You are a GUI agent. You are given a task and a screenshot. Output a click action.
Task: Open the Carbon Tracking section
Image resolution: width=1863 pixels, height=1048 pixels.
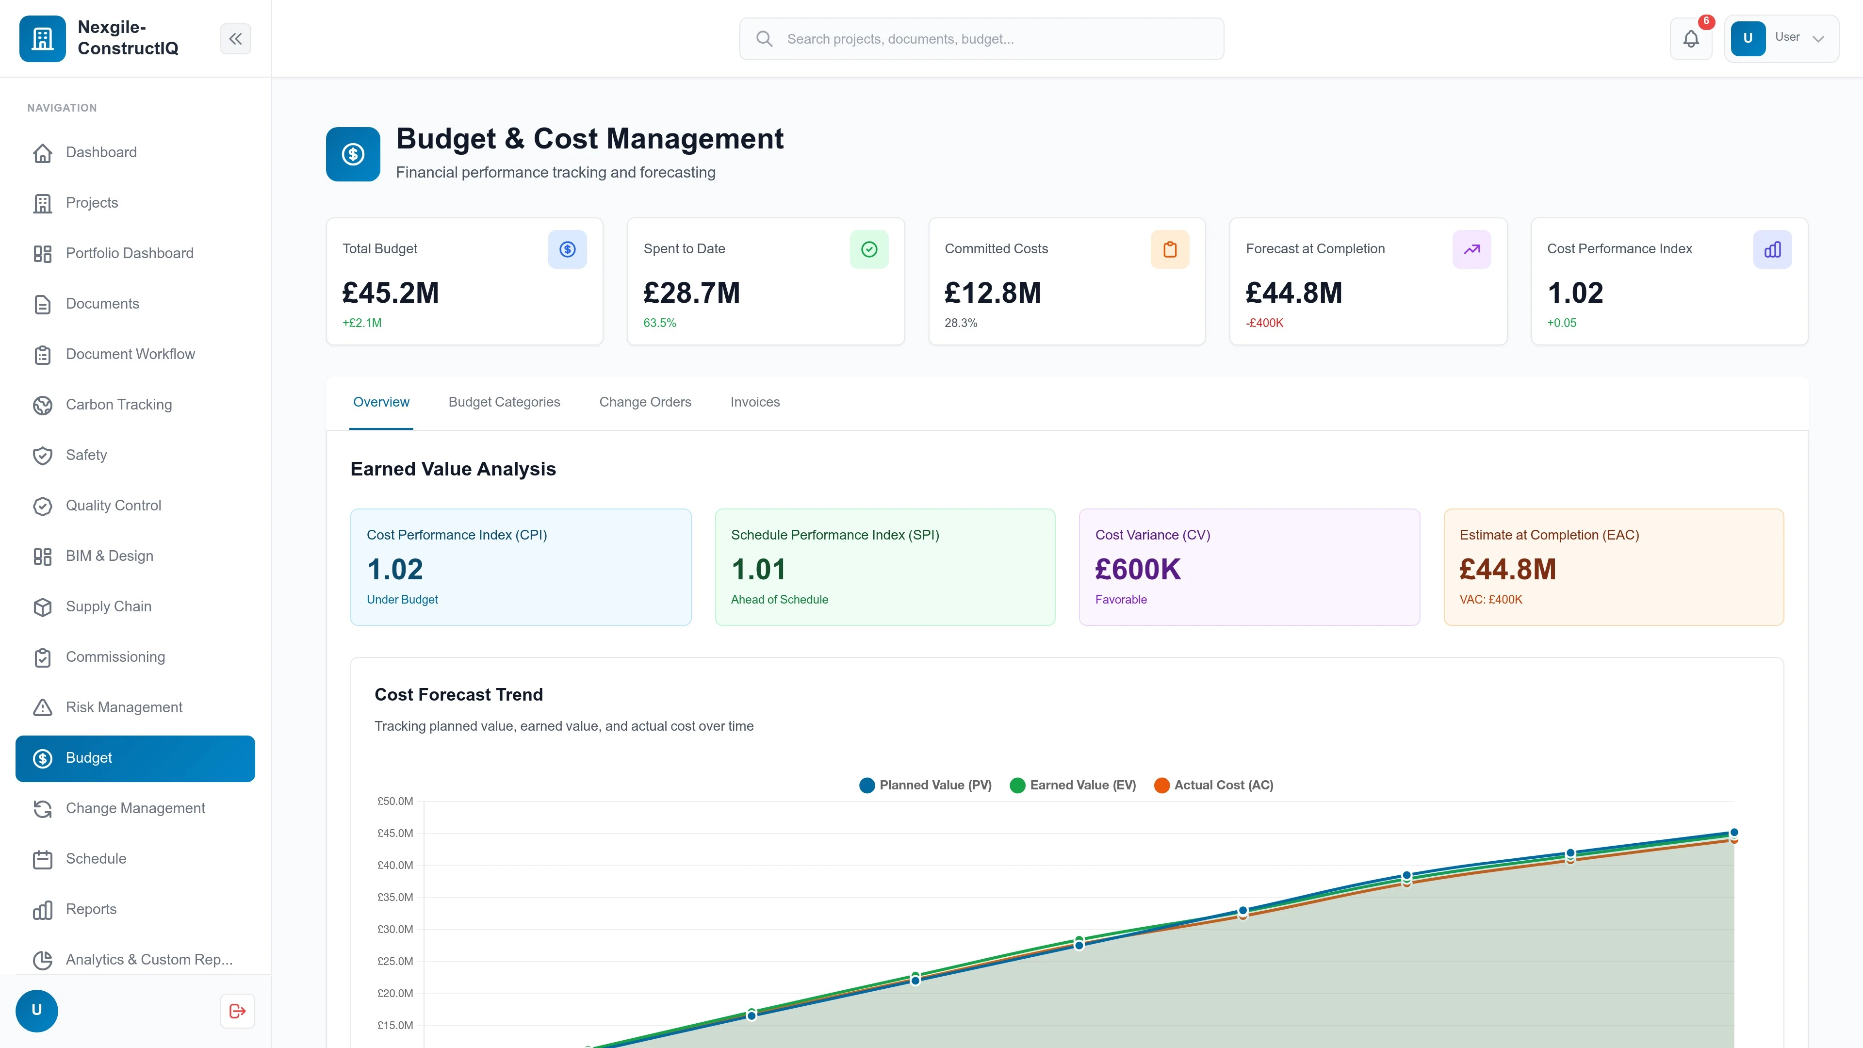click(x=119, y=404)
